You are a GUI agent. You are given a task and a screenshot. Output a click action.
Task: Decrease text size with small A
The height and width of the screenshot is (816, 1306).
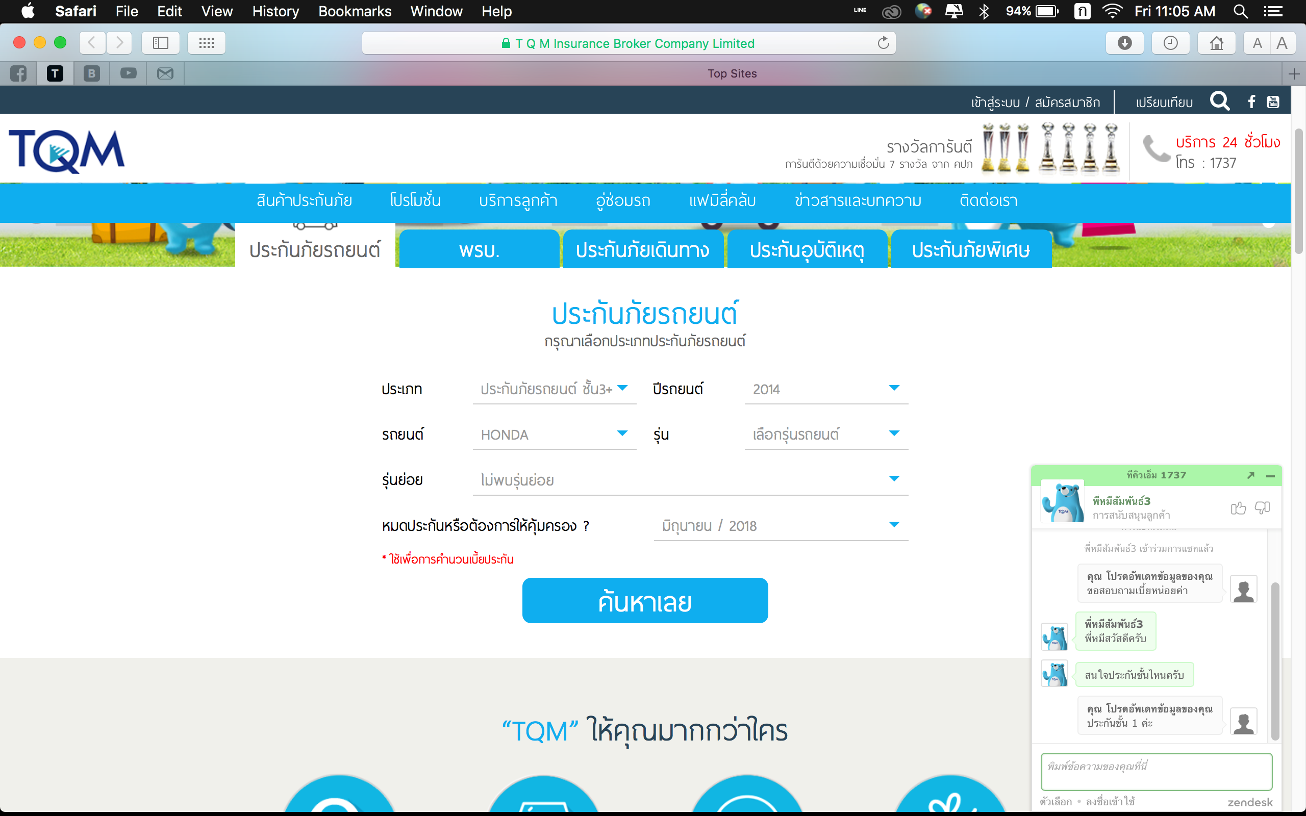click(x=1257, y=43)
